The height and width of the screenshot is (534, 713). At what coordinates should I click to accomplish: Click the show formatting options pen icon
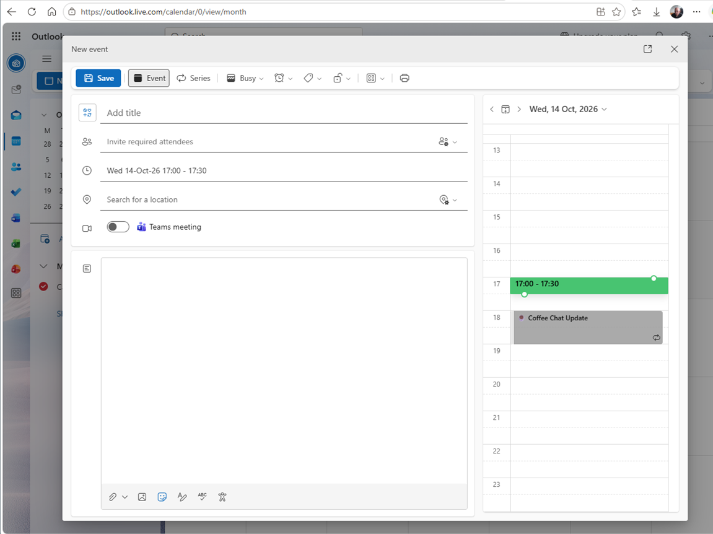pyautogui.click(x=182, y=497)
